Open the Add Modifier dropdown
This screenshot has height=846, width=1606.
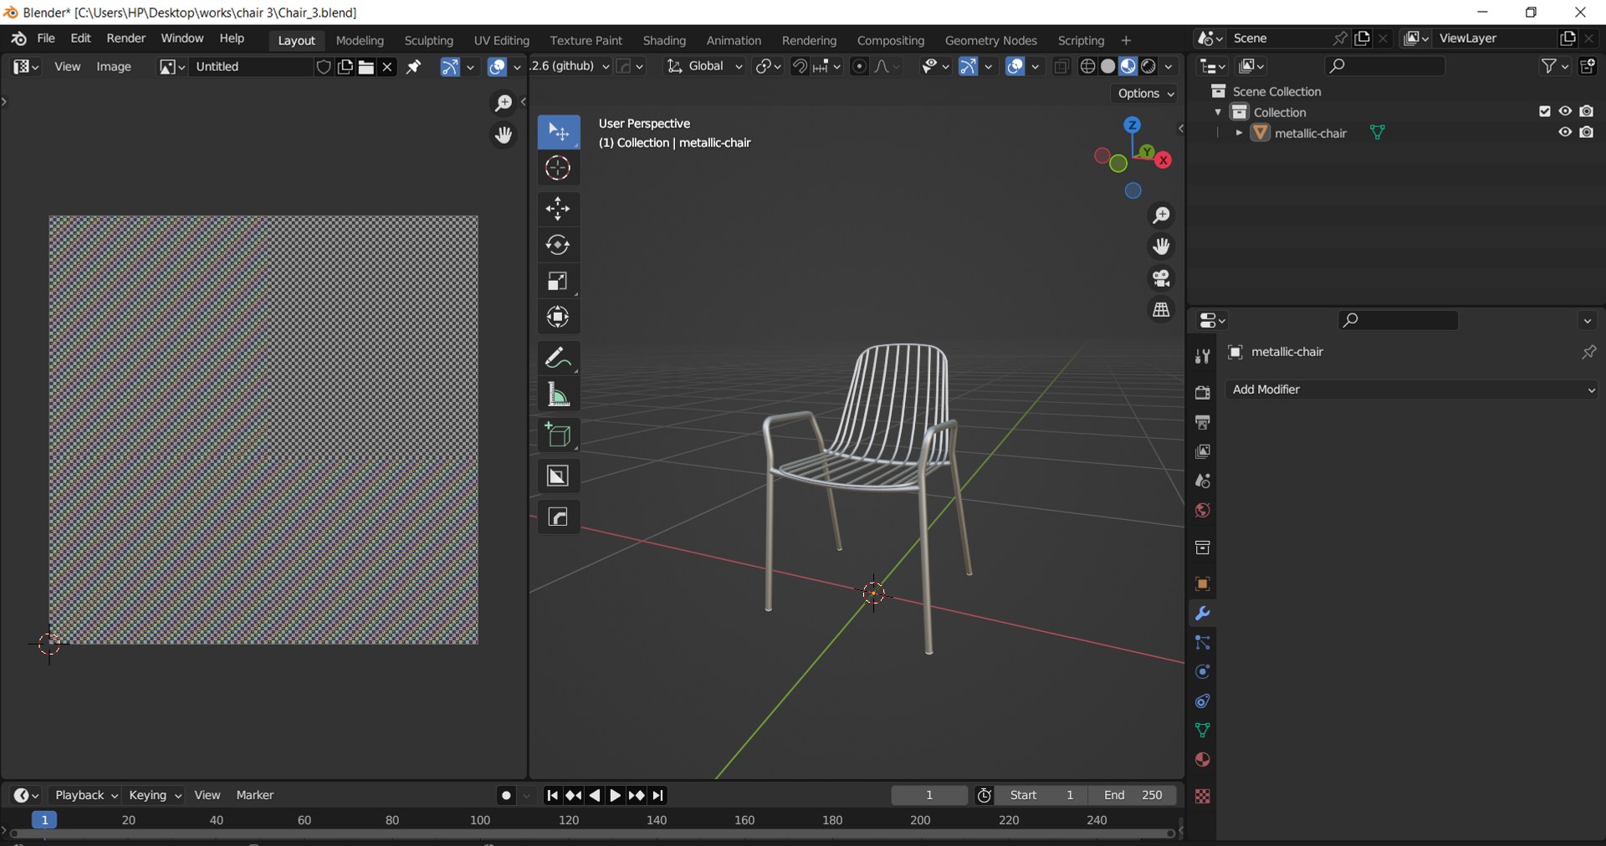point(1412,390)
